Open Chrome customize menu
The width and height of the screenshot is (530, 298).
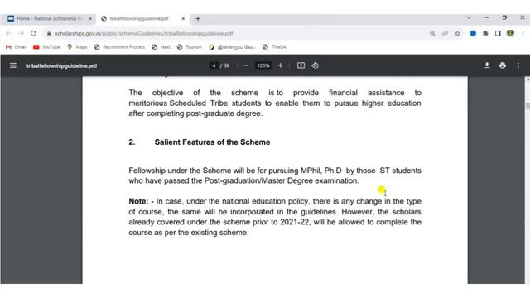(523, 33)
